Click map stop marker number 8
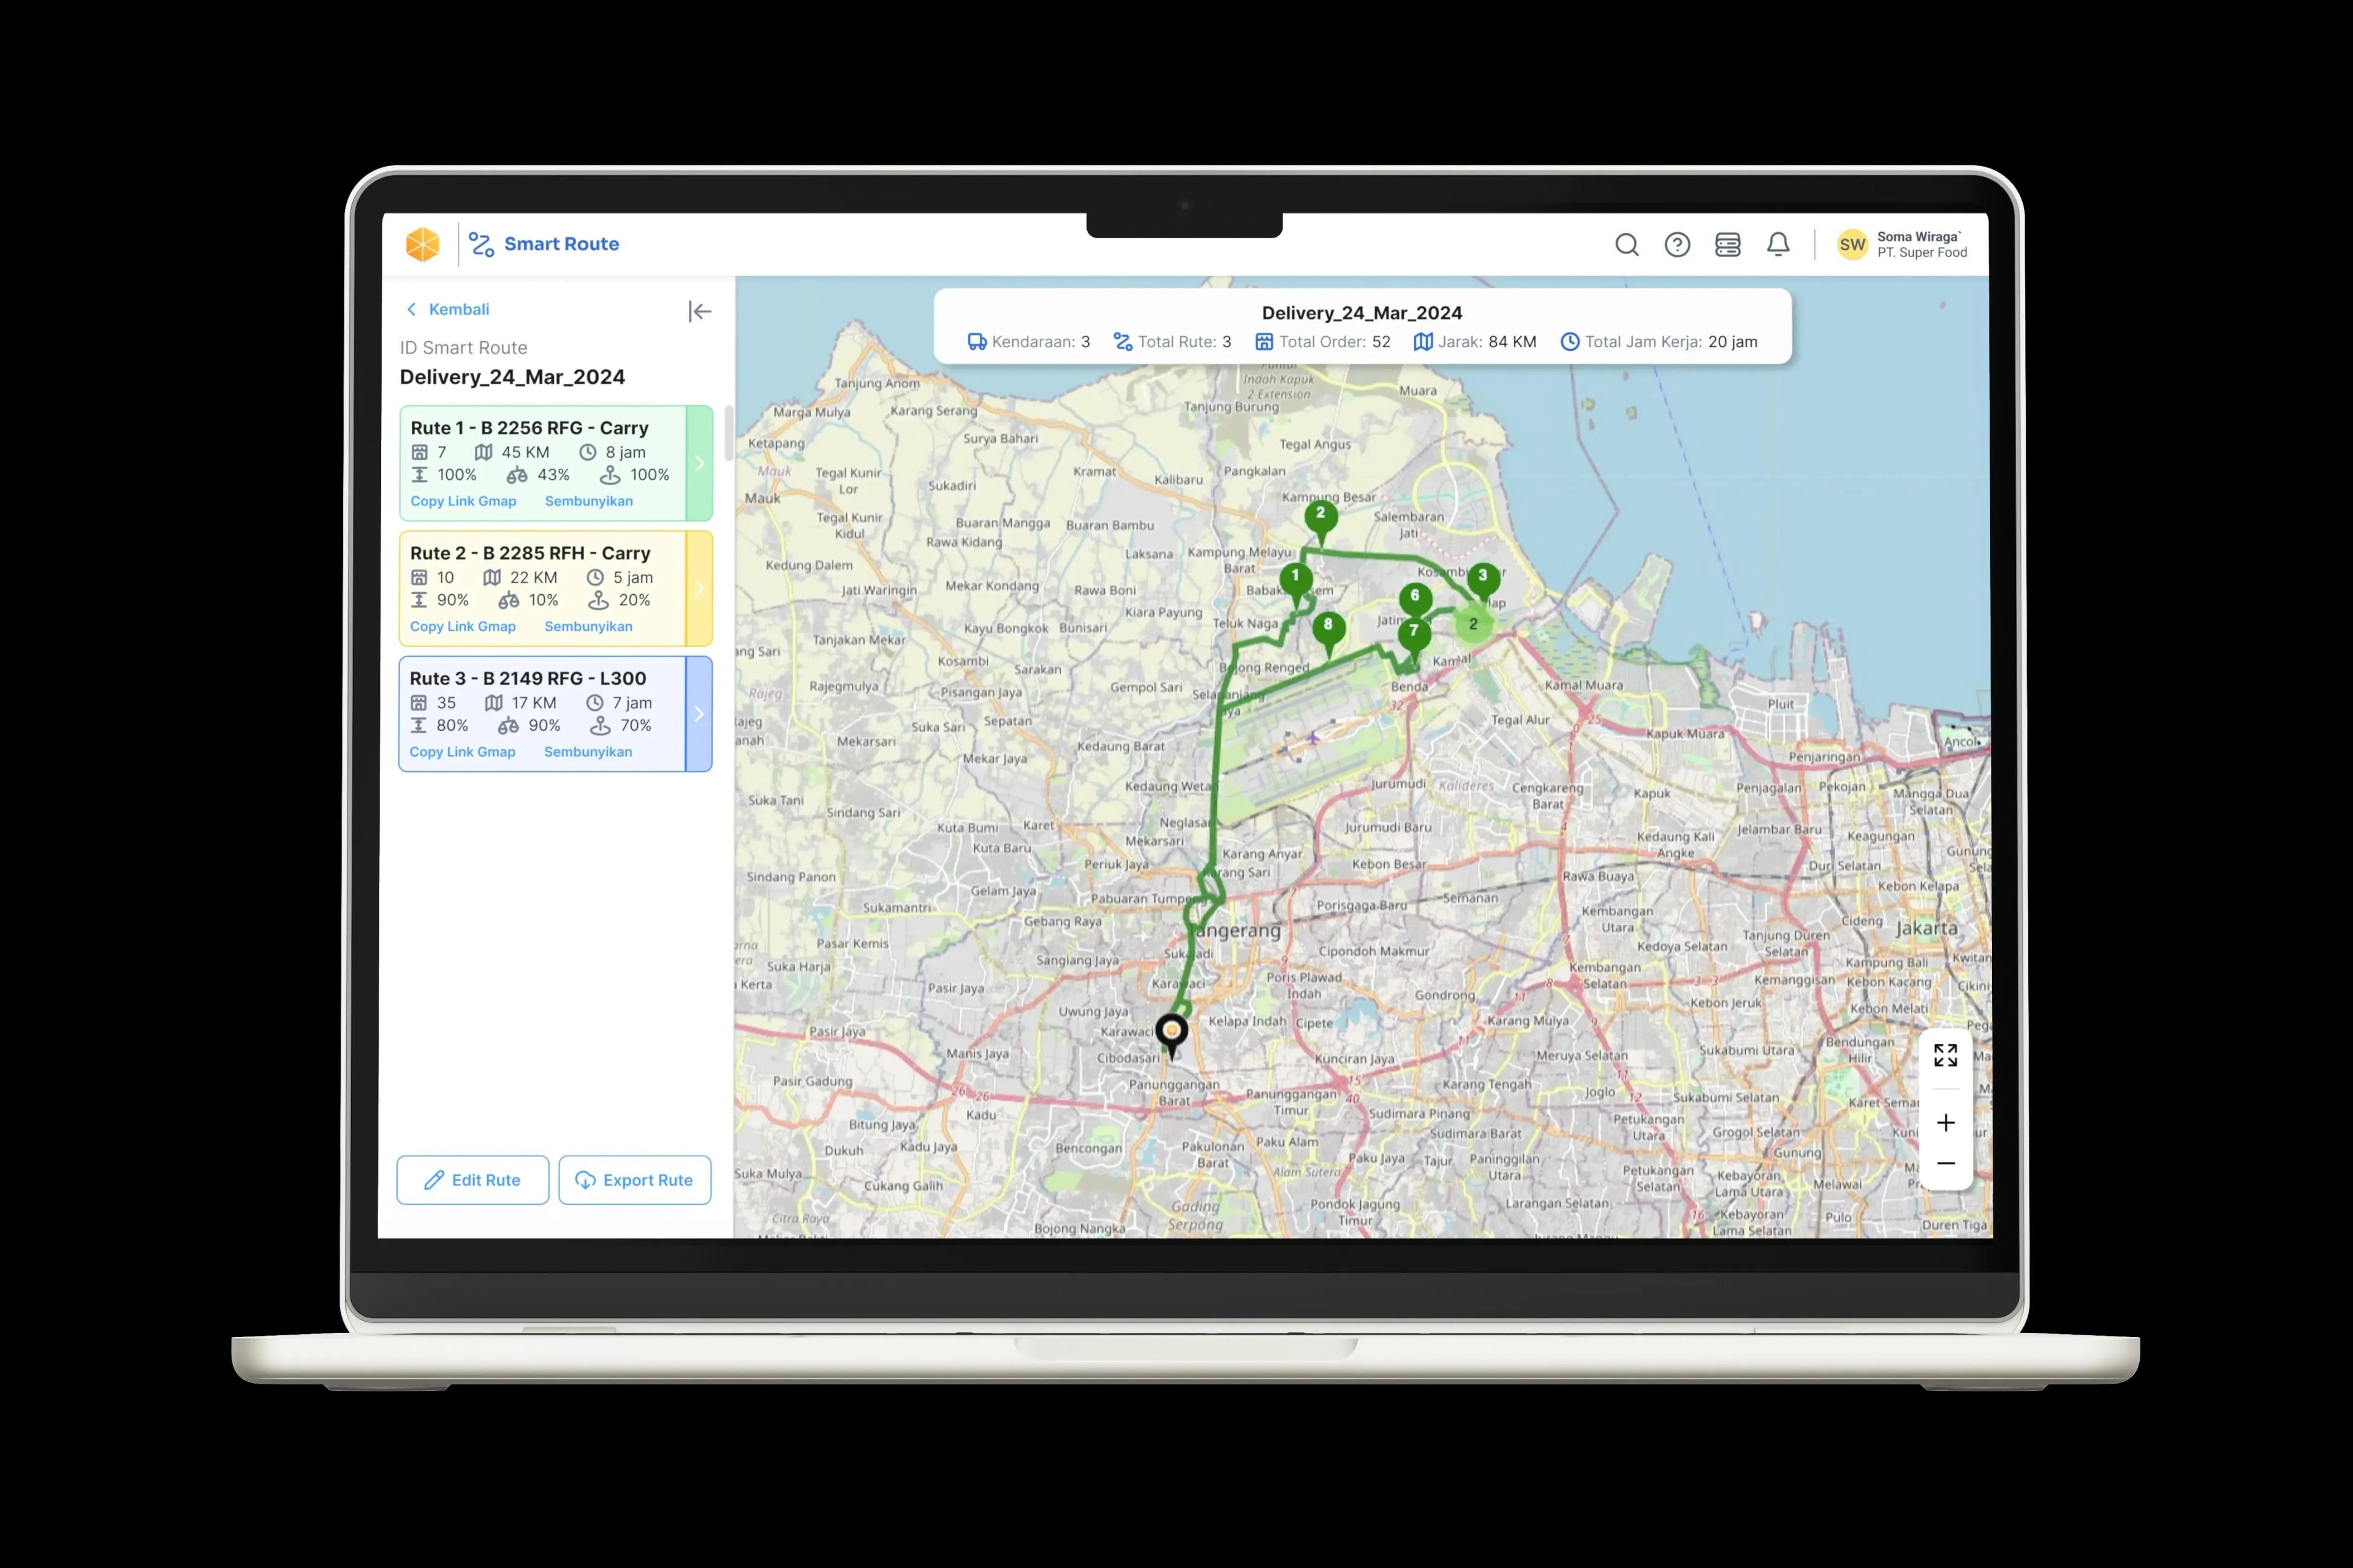Screen dimensions: 2353x1568 (1328, 627)
